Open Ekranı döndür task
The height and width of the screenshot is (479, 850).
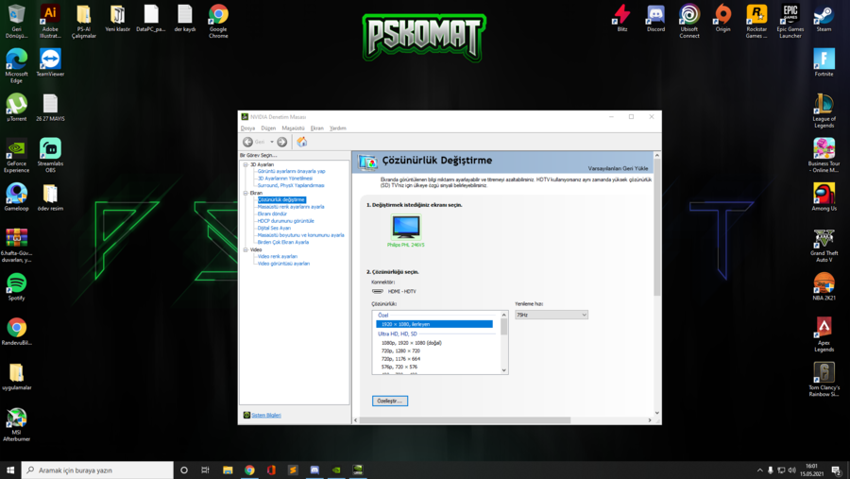pyautogui.click(x=272, y=214)
